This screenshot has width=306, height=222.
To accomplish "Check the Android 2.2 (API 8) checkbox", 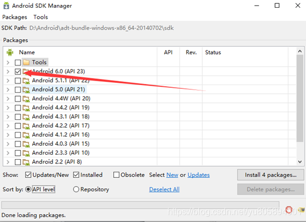I will [18, 162].
